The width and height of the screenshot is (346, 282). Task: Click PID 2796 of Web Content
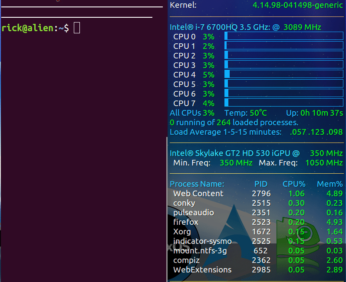(x=261, y=194)
